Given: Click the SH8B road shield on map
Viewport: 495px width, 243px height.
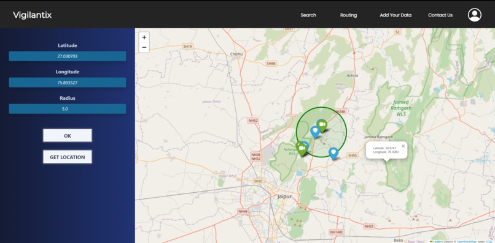Looking at the screenshot, I should [x=271, y=64].
